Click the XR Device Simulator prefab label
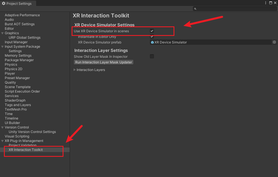This screenshot has width=278, height=177. tap(100, 42)
